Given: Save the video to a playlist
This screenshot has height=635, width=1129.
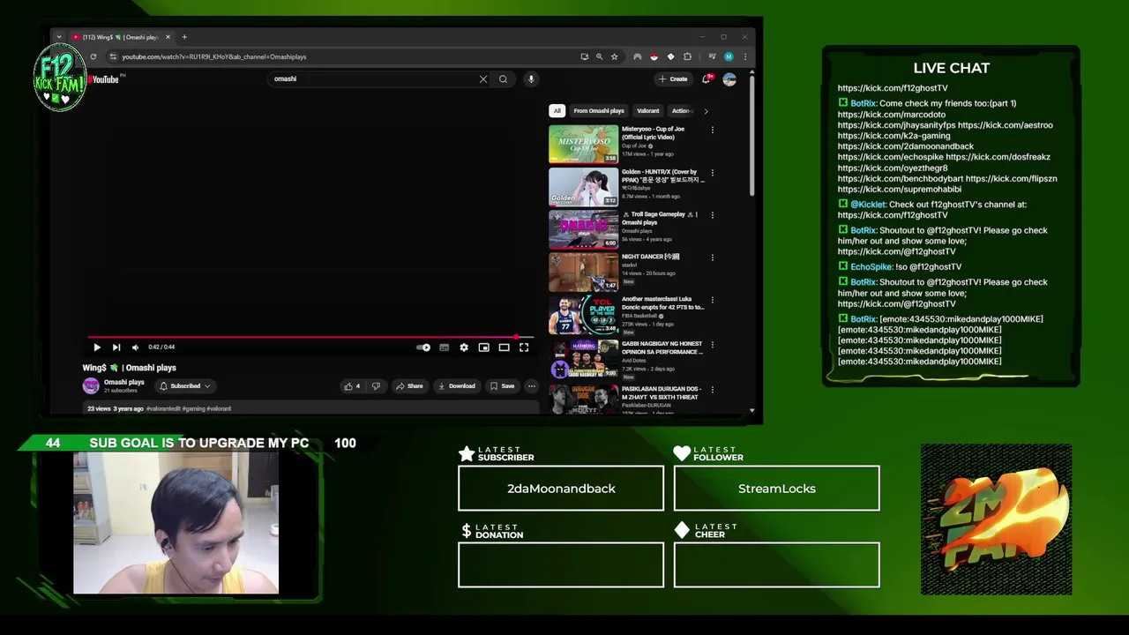Looking at the screenshot, I should [502, 386].
